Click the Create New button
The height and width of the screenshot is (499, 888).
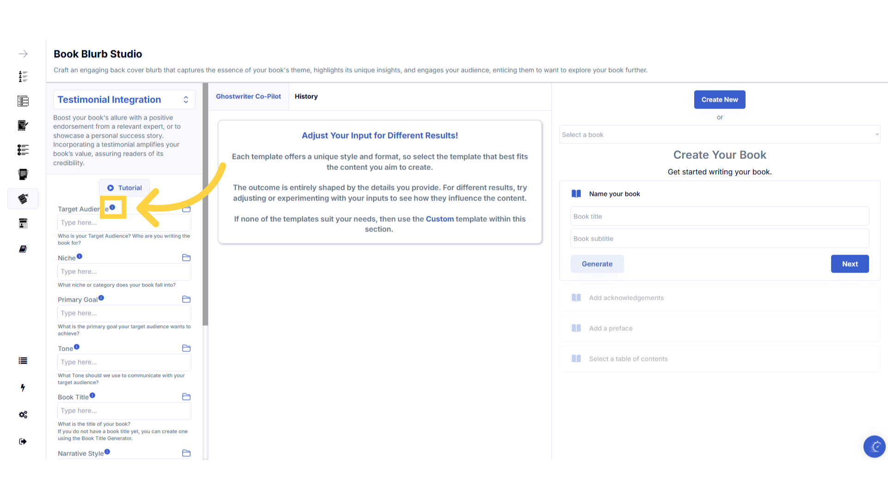click(x=719, y=100)
